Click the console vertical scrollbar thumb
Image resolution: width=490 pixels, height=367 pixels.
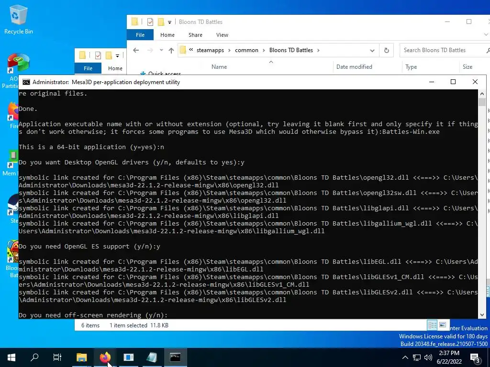click(482, 102)
